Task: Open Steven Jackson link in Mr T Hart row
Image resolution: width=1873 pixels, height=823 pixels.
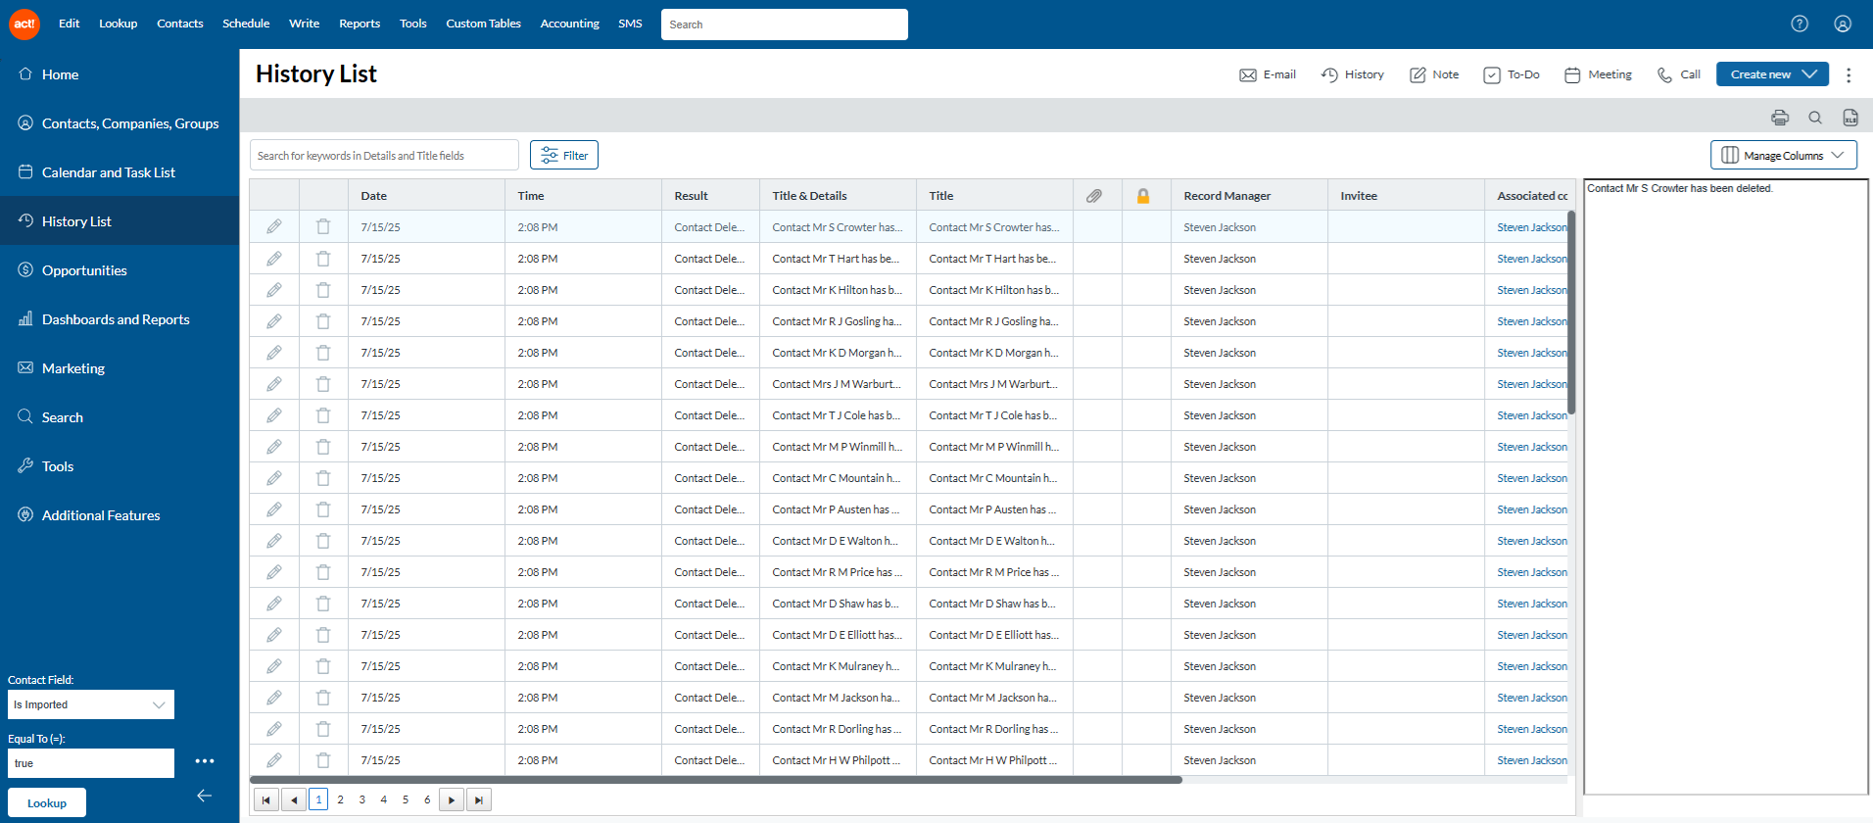Action: coord(1532,259)
